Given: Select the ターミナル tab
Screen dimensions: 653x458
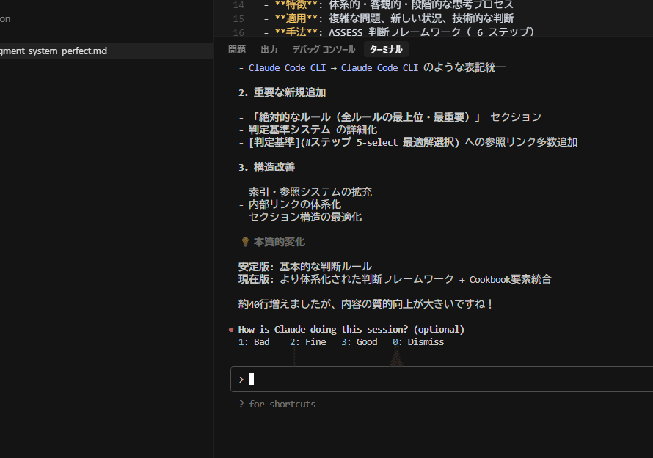Looking at the screenshot, I should point(385,49).
